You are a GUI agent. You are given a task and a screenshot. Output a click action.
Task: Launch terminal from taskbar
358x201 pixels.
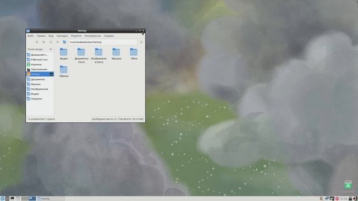tap(12, 199)
